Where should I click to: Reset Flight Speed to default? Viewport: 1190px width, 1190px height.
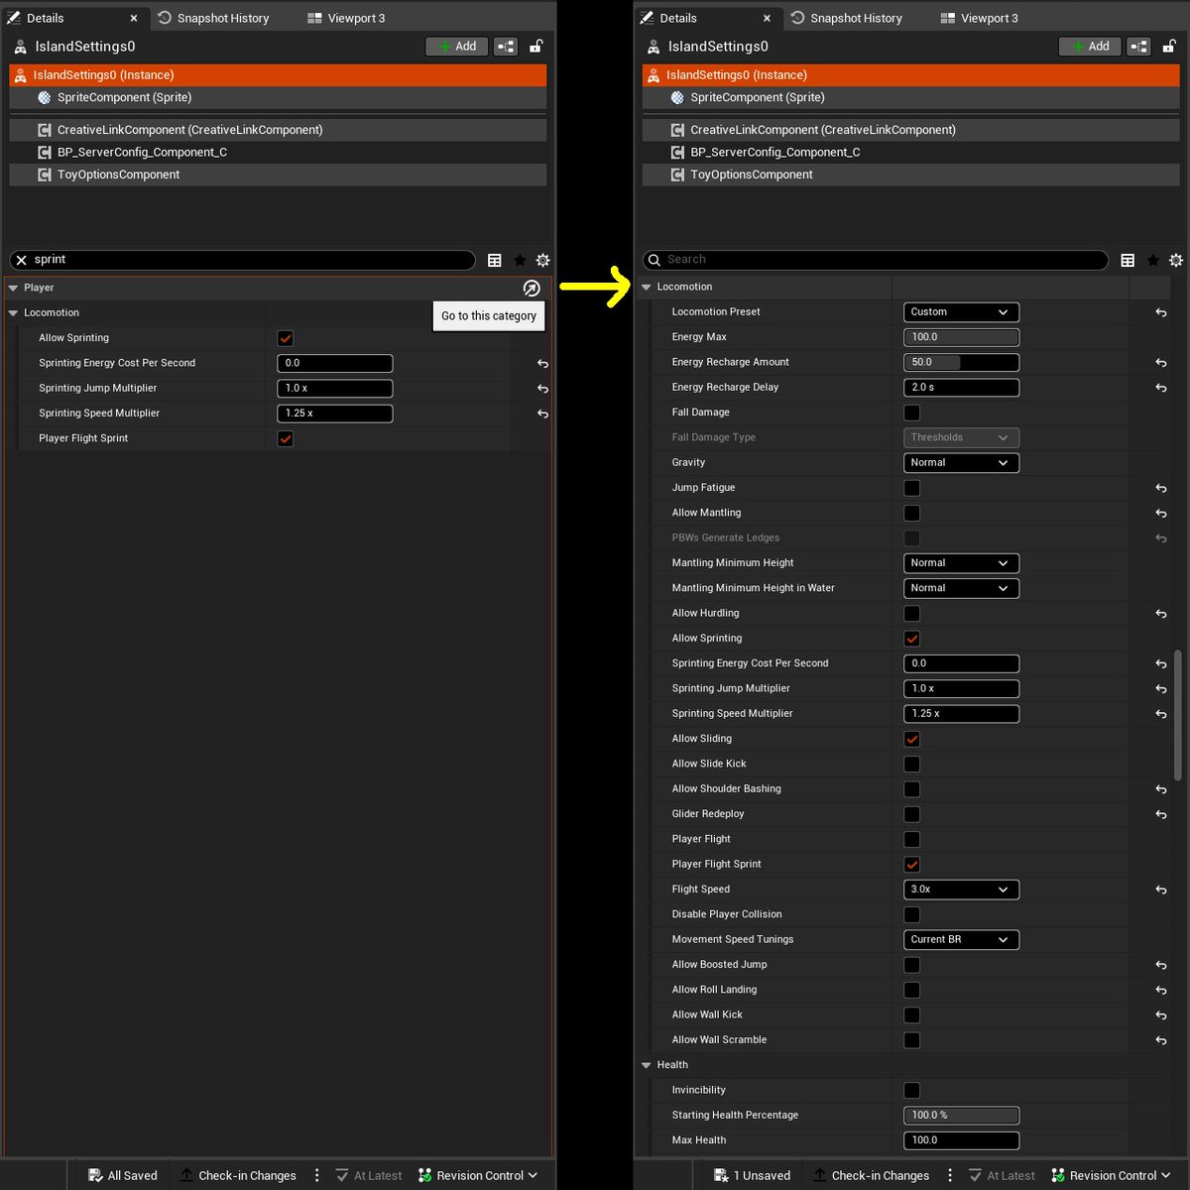click(x=1160, y=890)
